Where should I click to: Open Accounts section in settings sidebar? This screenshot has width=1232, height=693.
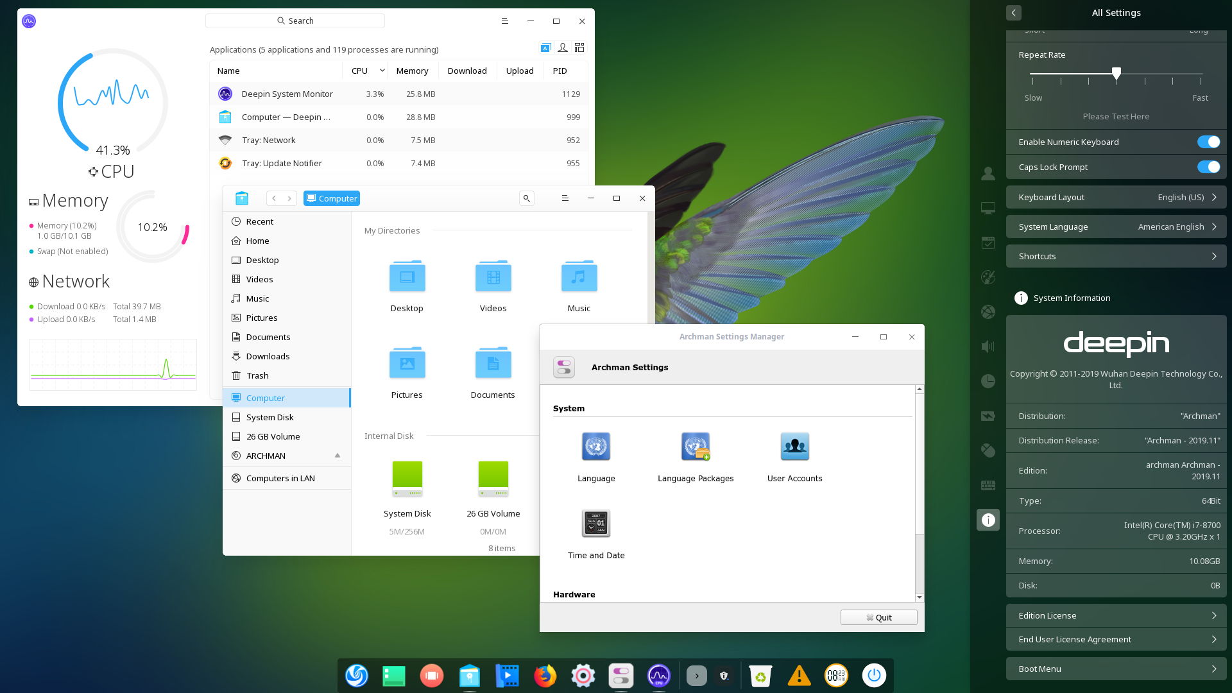(988, 173)
